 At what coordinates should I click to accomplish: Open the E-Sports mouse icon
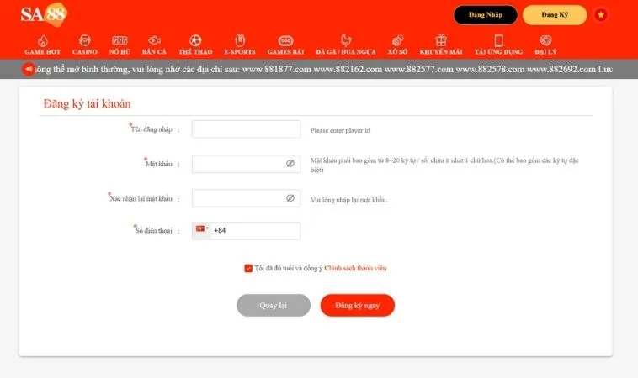[x=240, y=40]
